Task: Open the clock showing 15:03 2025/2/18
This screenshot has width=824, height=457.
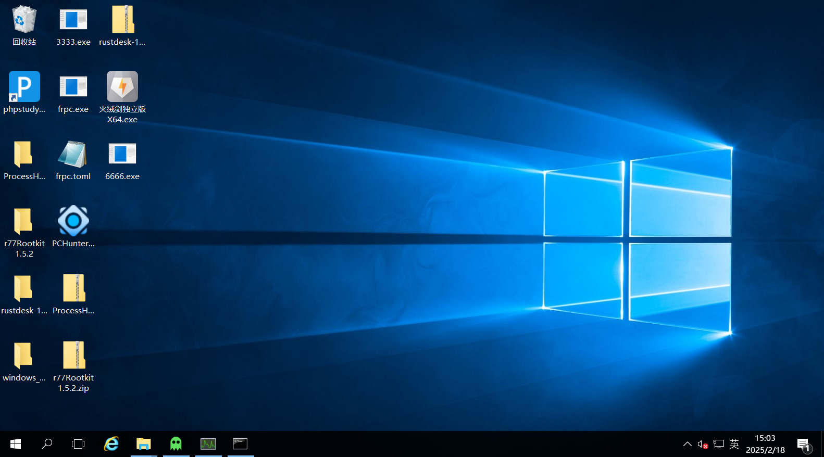Action: (765, 444)
